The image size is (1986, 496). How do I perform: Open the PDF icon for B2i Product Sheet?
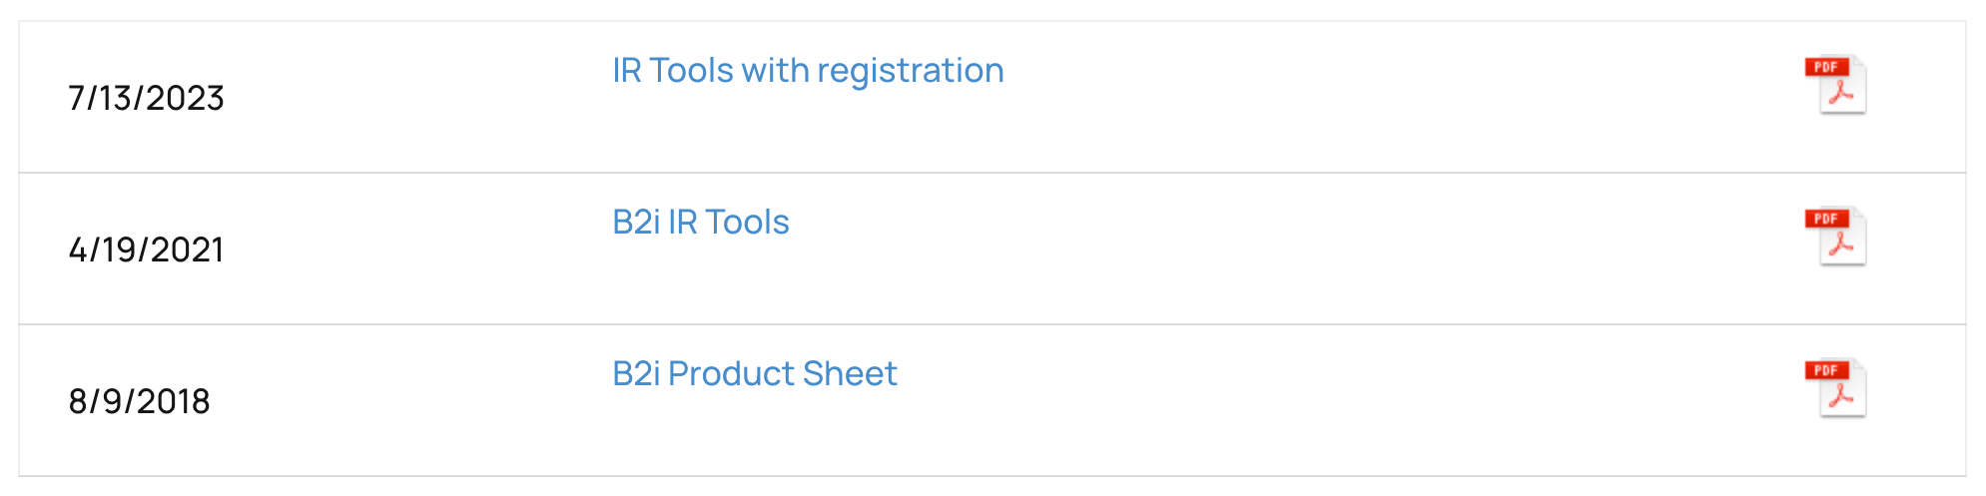[x=1836, y=388]
